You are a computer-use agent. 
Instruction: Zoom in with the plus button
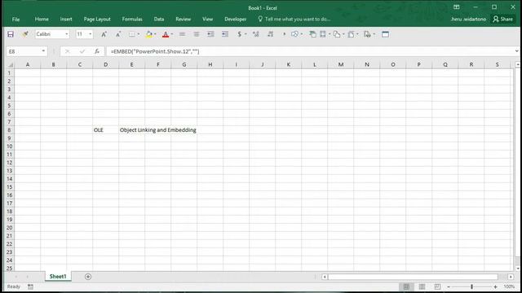point(495,286)
